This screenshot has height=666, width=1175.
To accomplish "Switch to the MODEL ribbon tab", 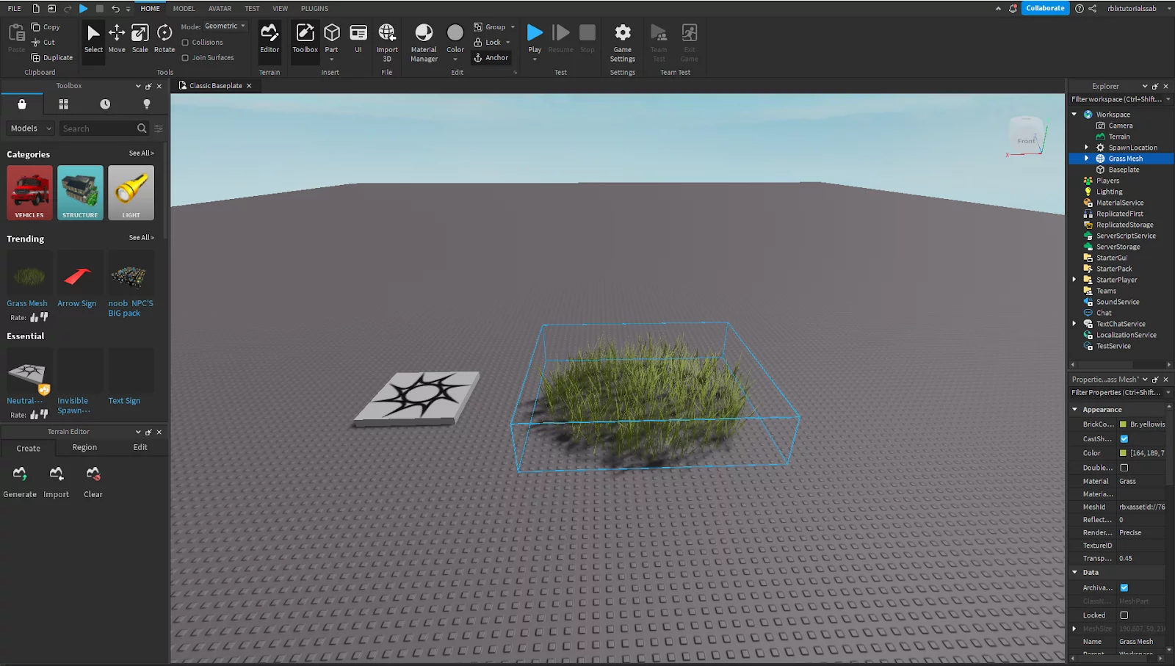I will click(x=184, y=8).
